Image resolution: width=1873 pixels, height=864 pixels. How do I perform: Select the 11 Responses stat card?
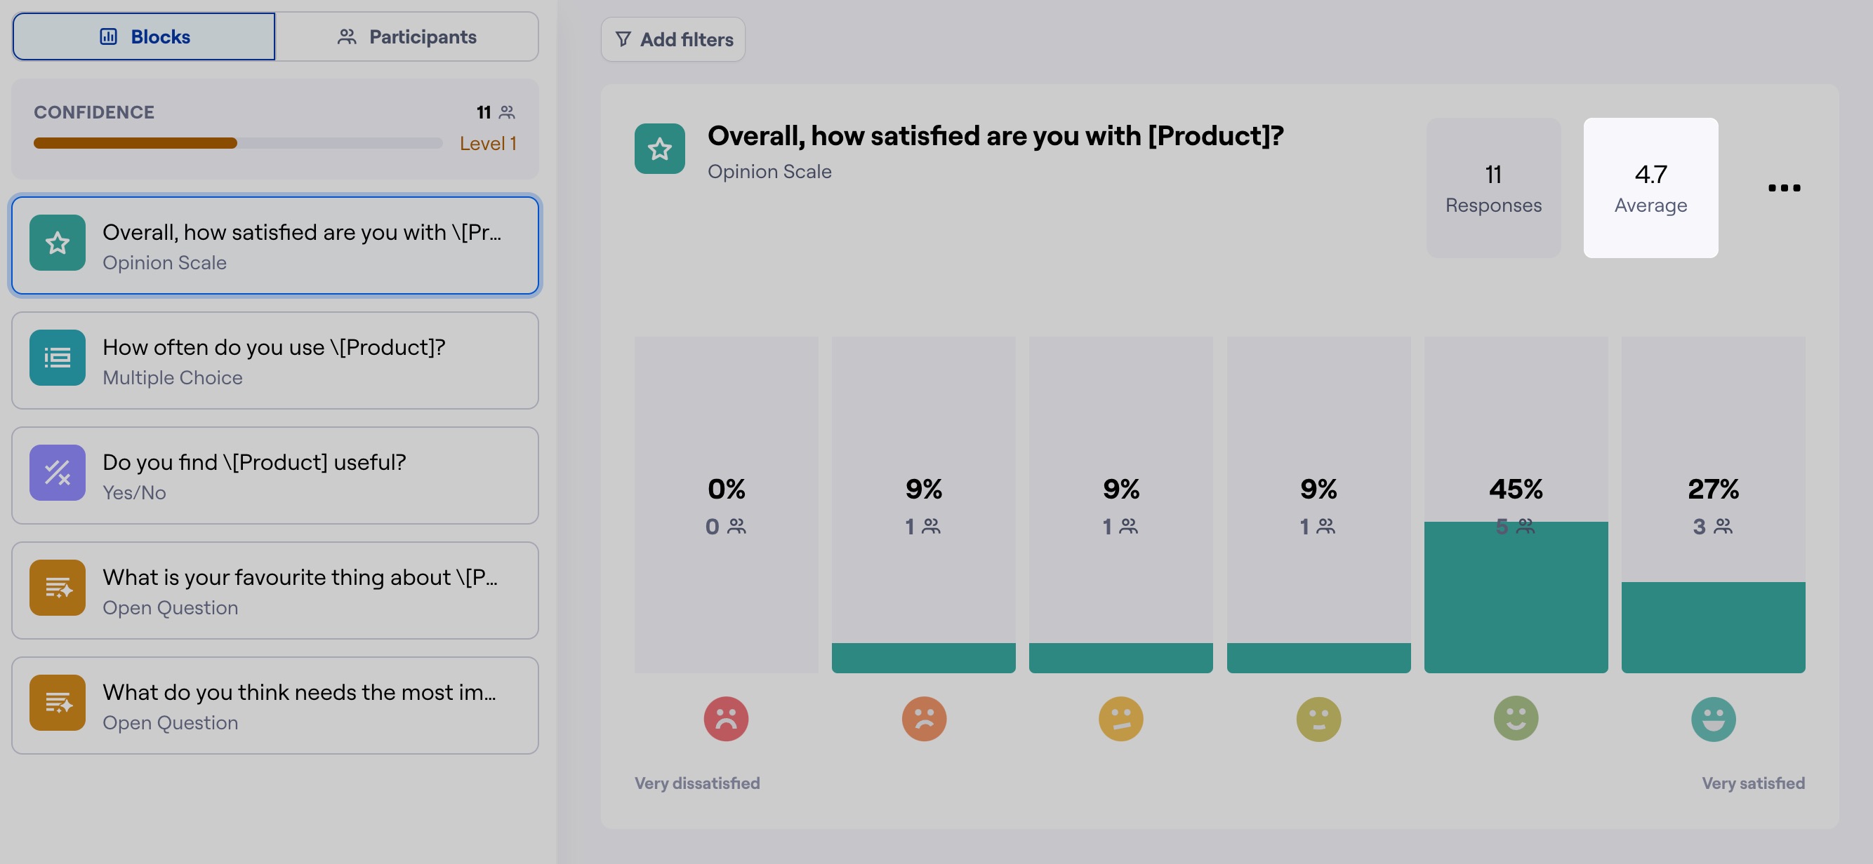pyautogui.click(x=1493, y=187)
